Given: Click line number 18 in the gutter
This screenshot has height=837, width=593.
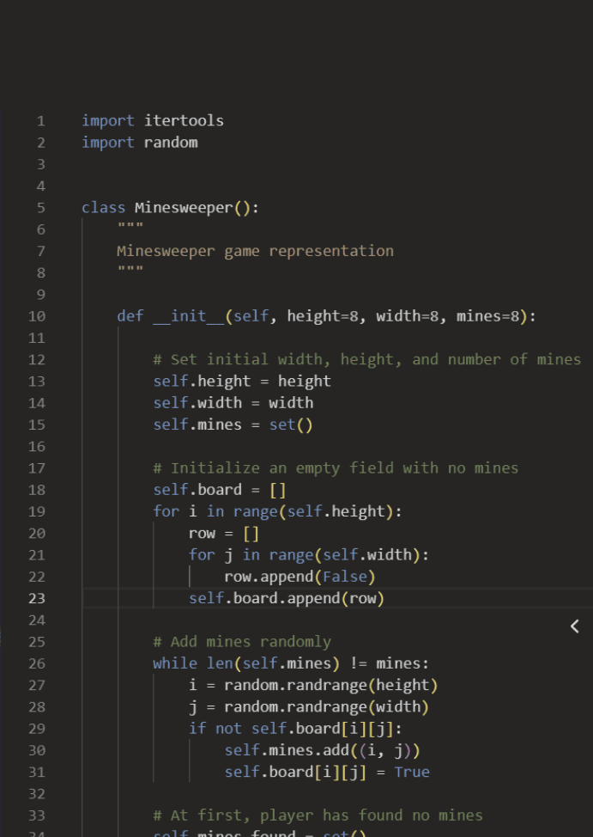Looking at the screenshot, I should click(37, 491).
